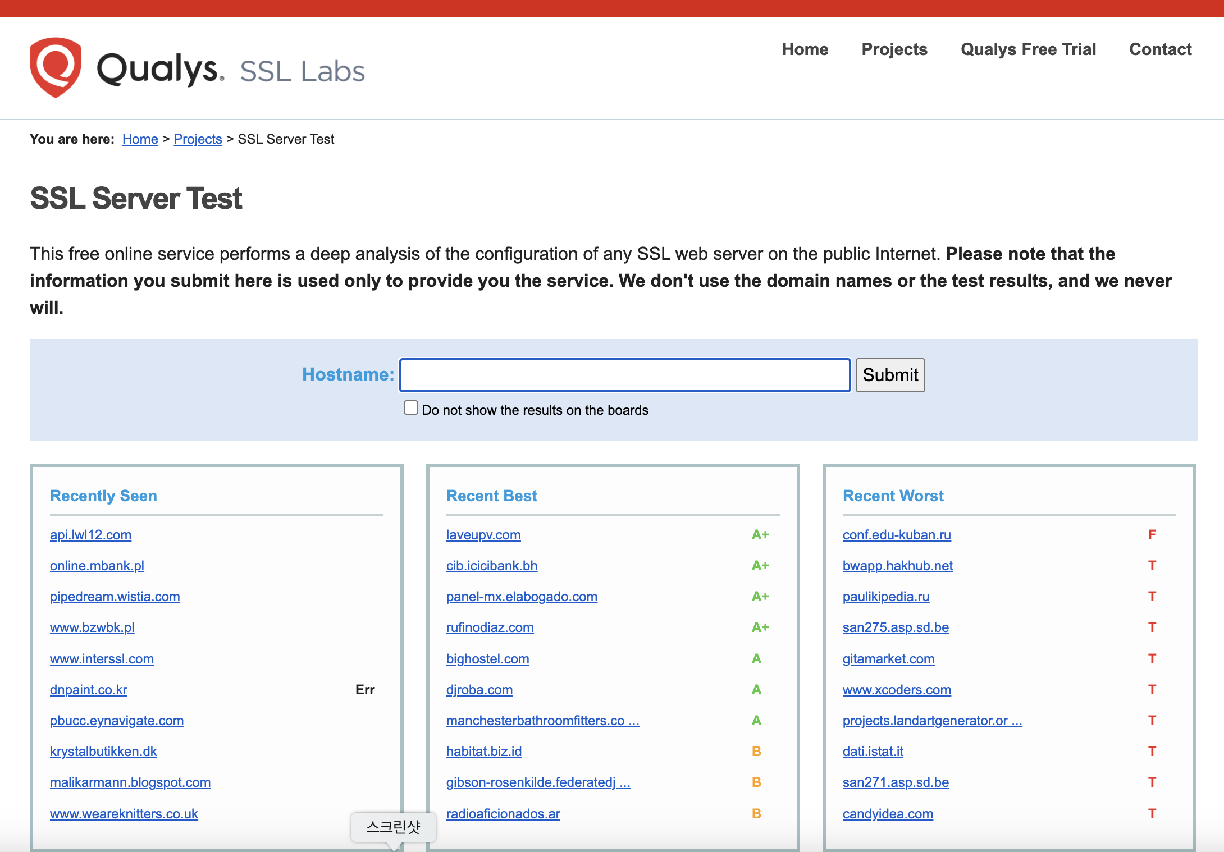Open www.weareknitters.co.uk from Recently Seen
Screen dimensions: 1224x852
(x=124, y=813)
